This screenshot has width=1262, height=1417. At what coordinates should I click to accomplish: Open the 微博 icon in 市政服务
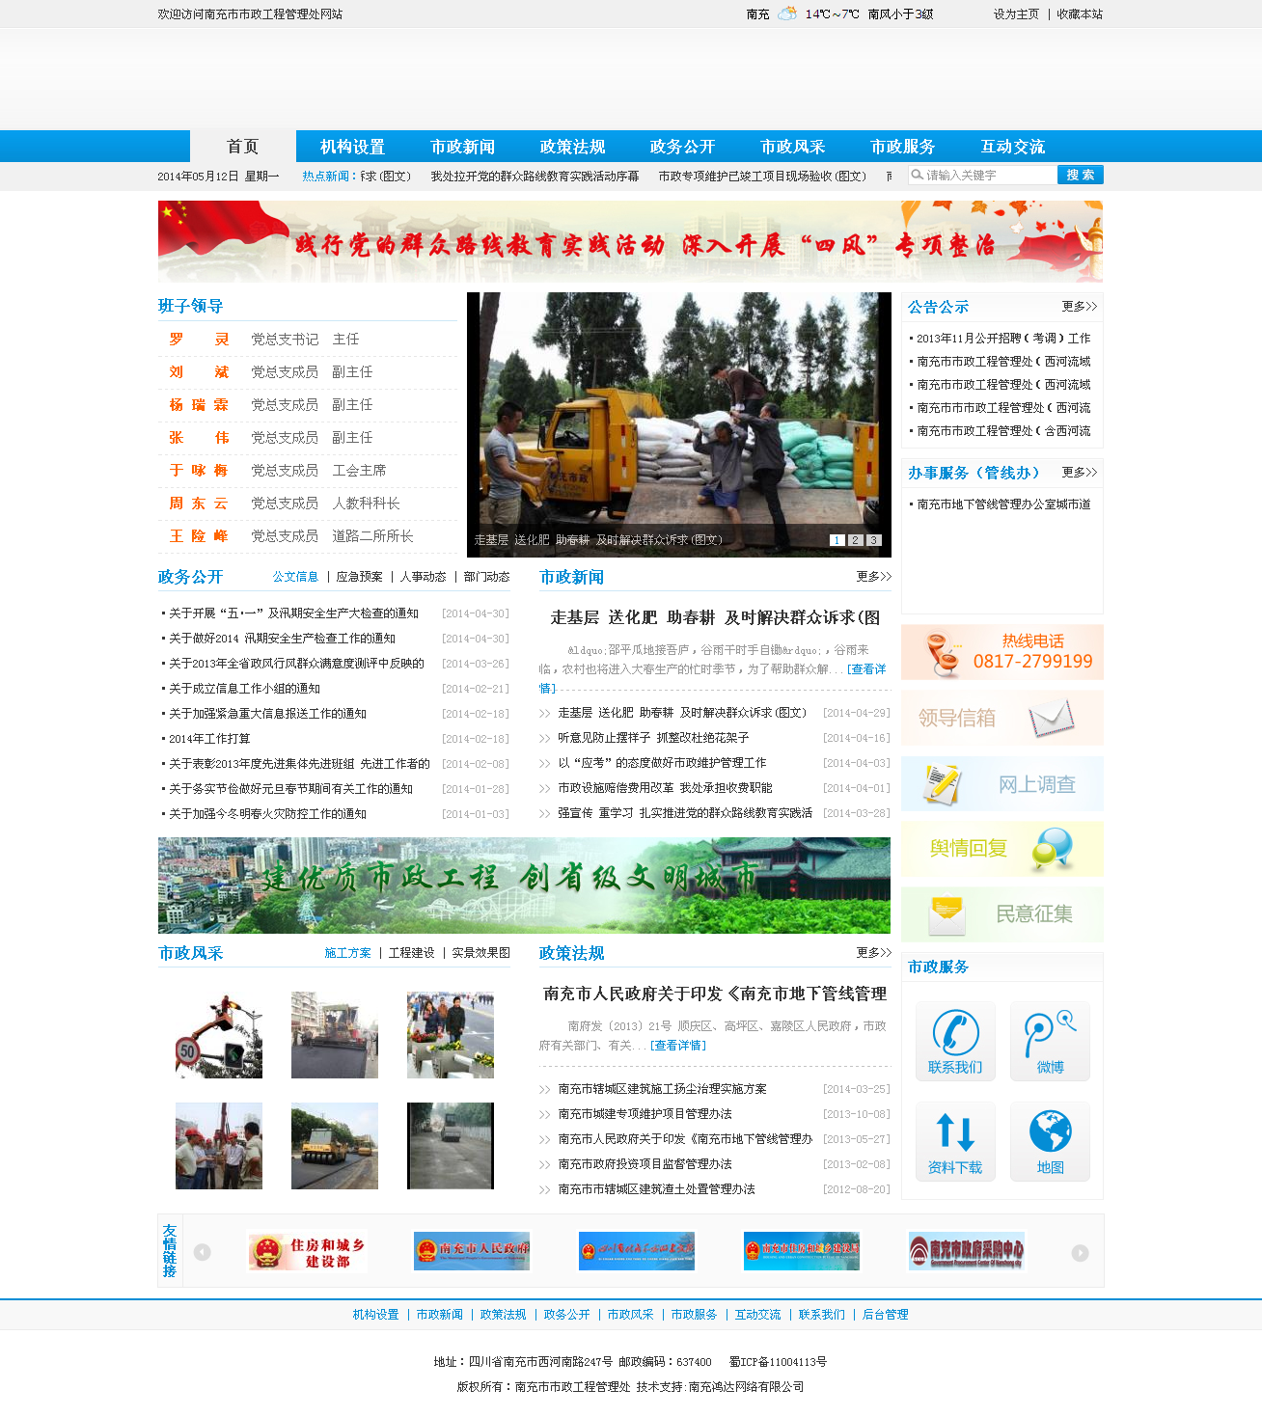[1050, 1040]
